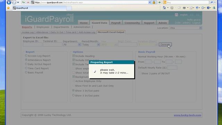Select the iGuardPayroll browser tab

(x=39, y=8)
